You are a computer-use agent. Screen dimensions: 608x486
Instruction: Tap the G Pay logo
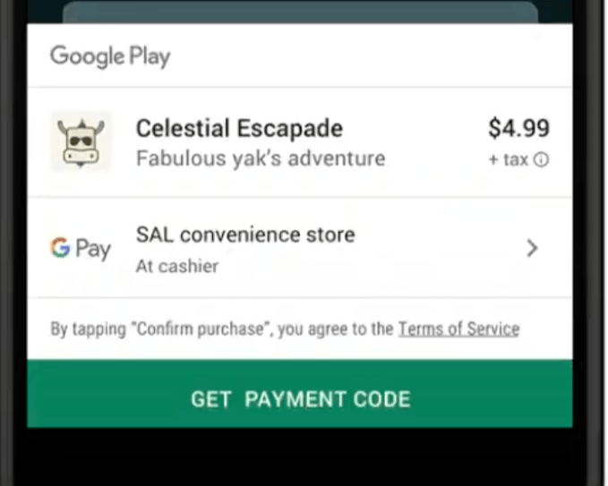tap(81, 249)
